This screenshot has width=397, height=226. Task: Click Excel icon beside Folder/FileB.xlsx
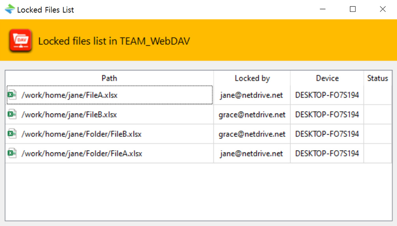click(x=12, y=134)
